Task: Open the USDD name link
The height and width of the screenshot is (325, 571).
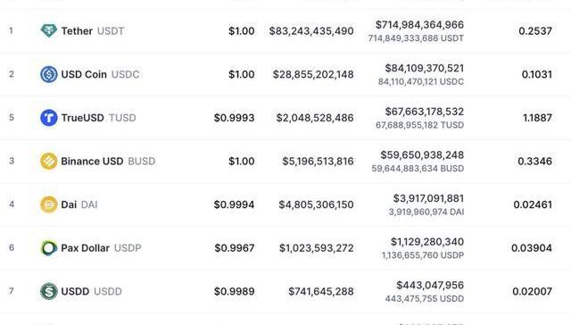Action: click(75, 291)
